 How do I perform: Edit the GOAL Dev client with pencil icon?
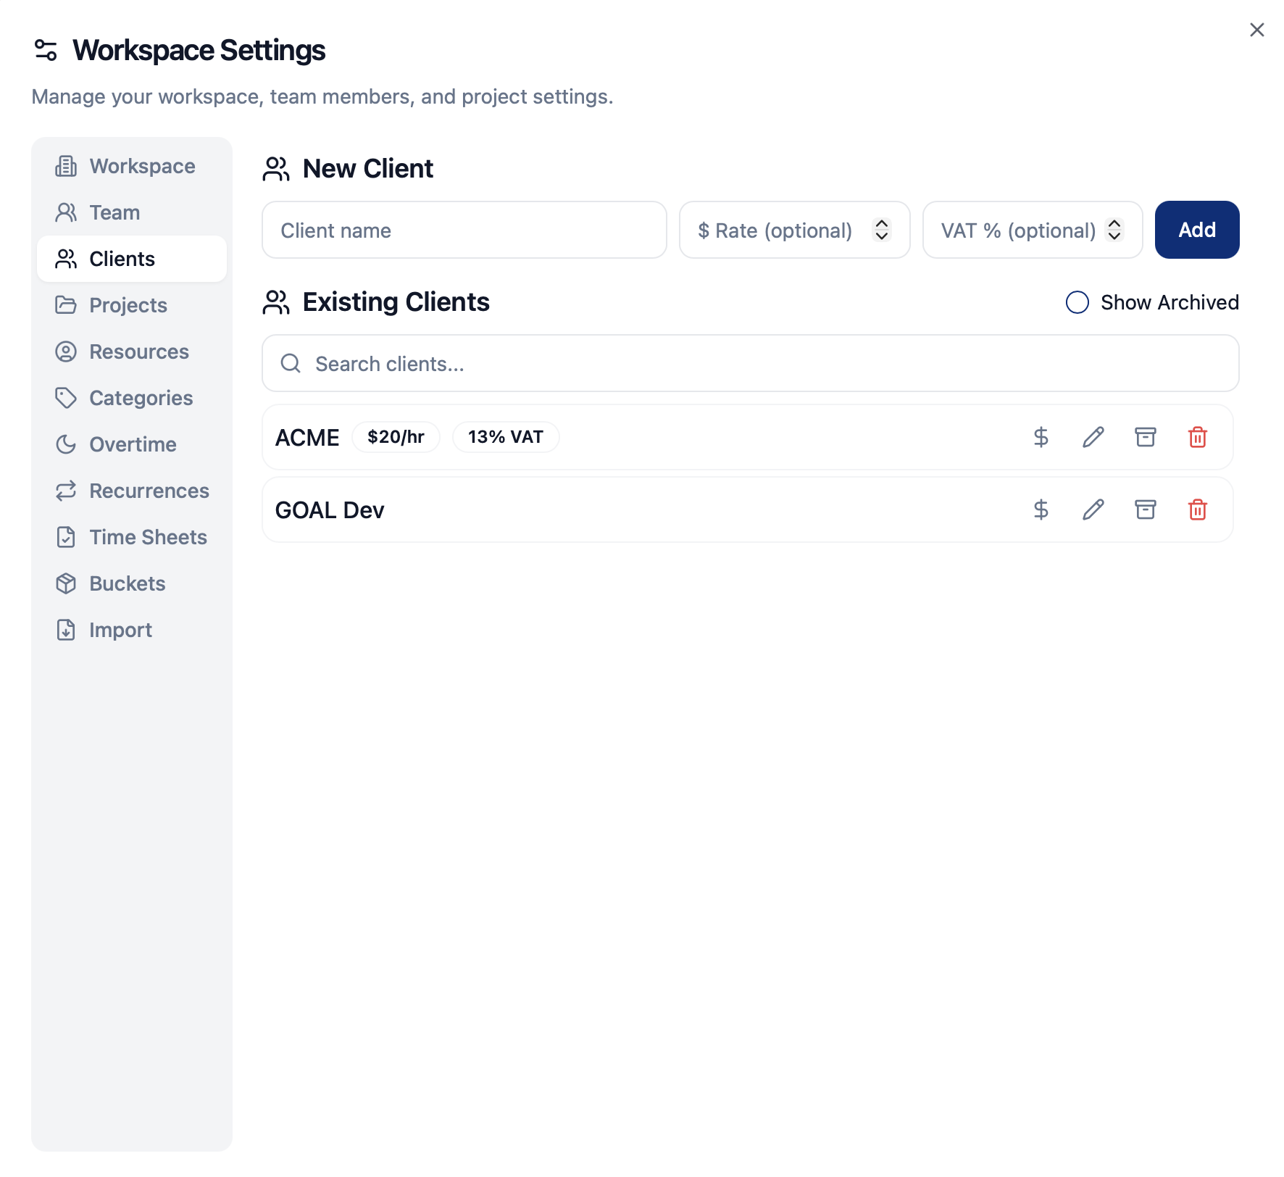[1093, 510]
